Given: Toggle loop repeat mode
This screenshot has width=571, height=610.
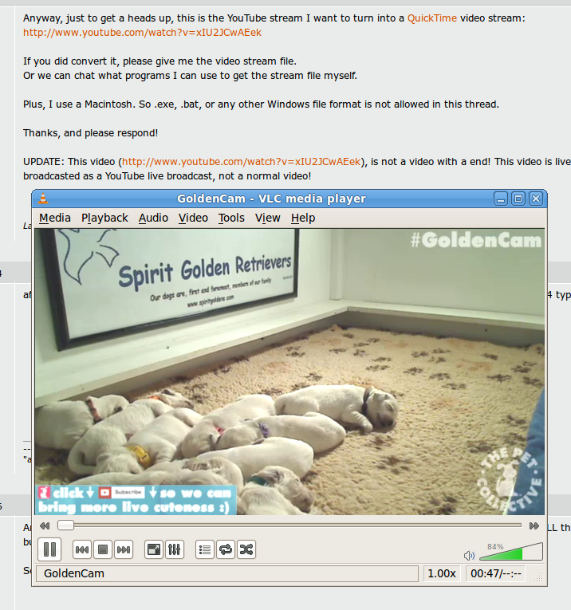Looking at the screenshot, I should pos(226,549).
